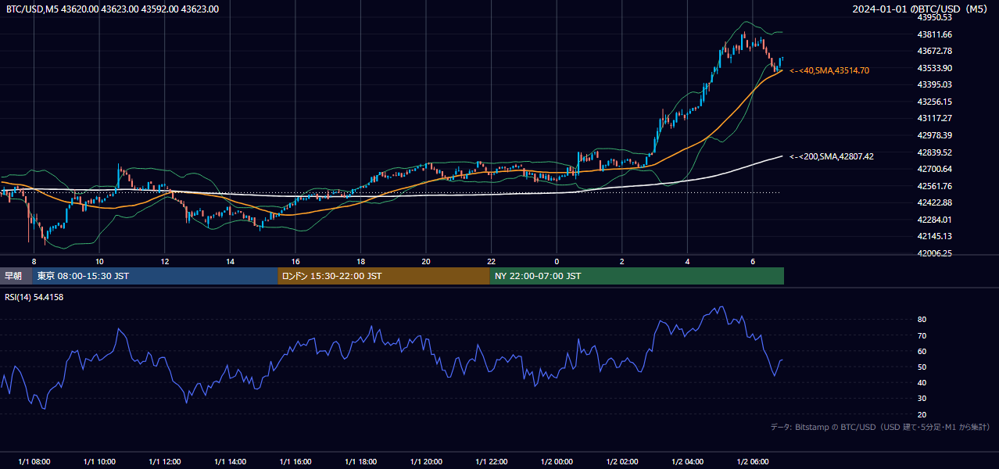The image size is (999, 469).
Task: Click RSI scale value 60
Action: tap(922, 351)
